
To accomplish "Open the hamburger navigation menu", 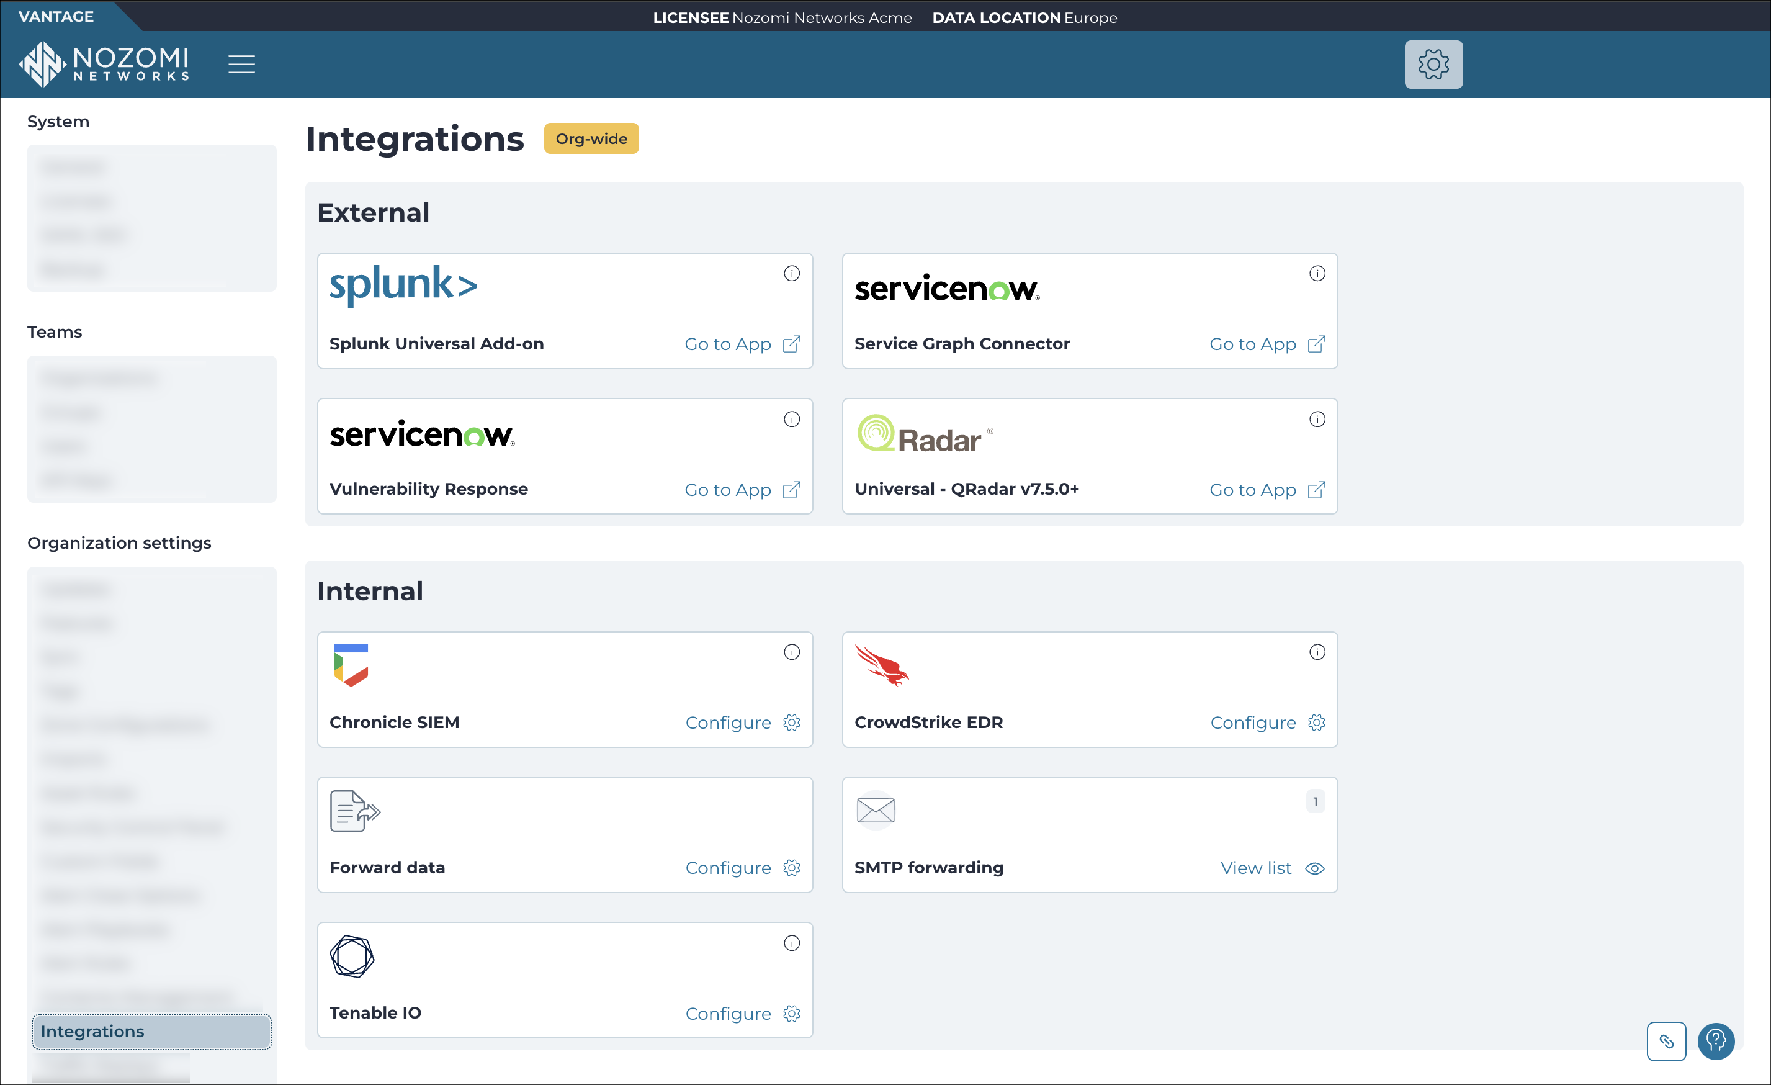I will [241, 64].
